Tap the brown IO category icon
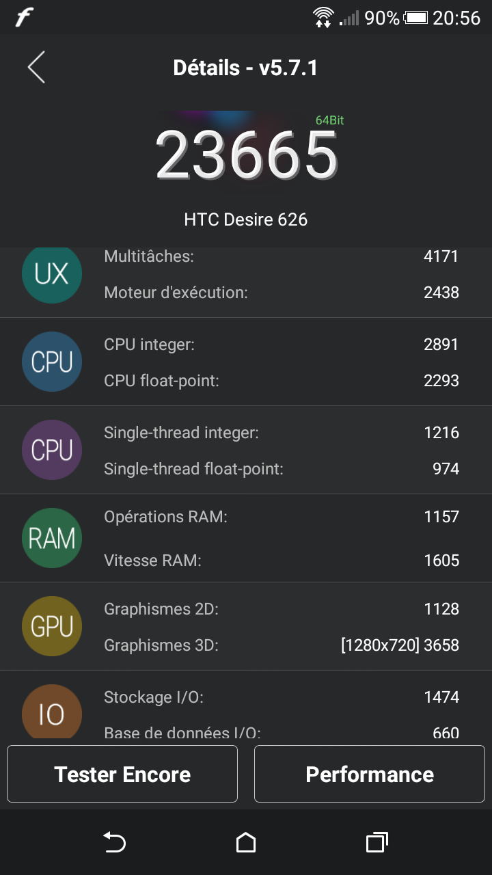Image resolution: width=492 pixels, height=875 pixels. click(52, 712)
